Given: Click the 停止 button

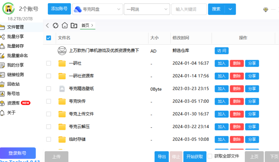Looking at the screenshot, I should click(176, 157).
